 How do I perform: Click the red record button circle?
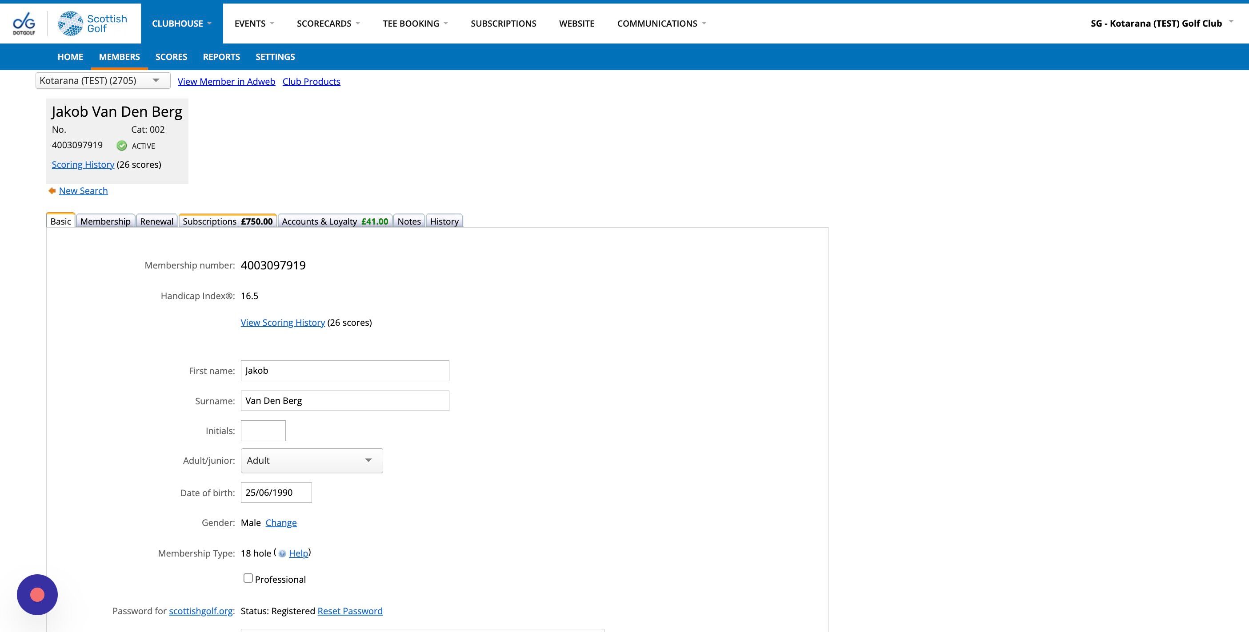pyautogui.click(x=37, y=595)
